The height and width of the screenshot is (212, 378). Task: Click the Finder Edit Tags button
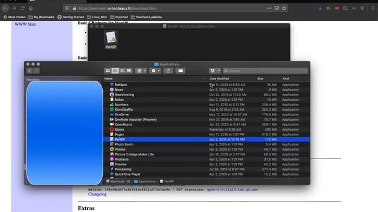180,71
